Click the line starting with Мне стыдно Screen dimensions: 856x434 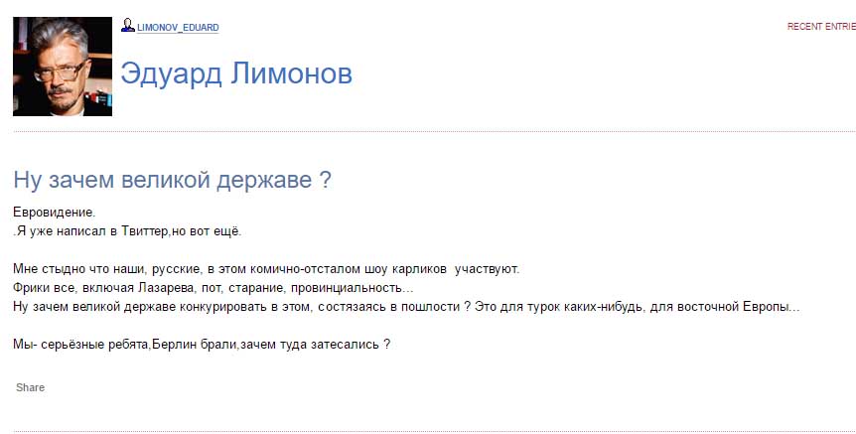click(x=266, y=269)
